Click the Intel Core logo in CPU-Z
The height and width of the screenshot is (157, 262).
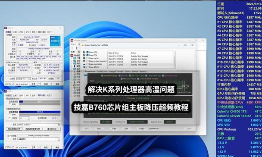point(55,41)
